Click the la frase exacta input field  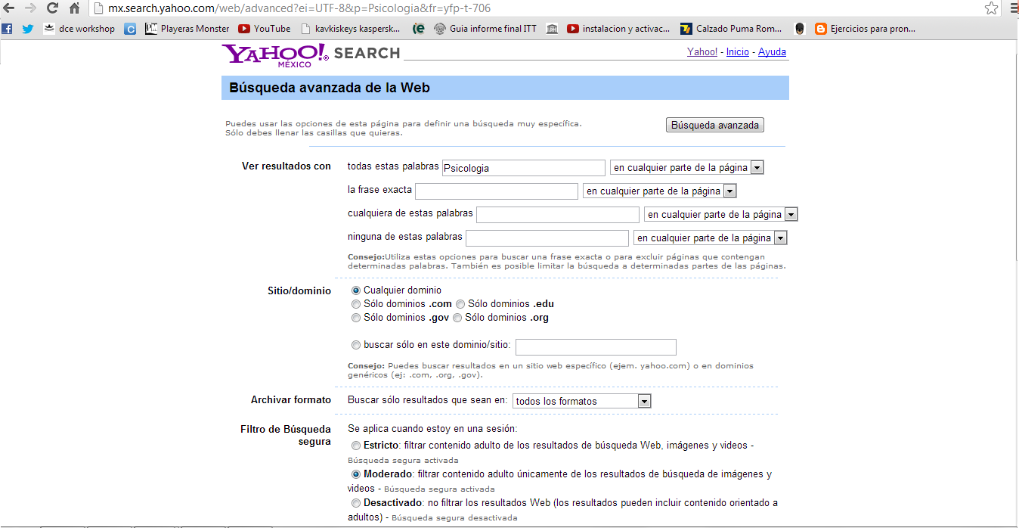[495, 191]
